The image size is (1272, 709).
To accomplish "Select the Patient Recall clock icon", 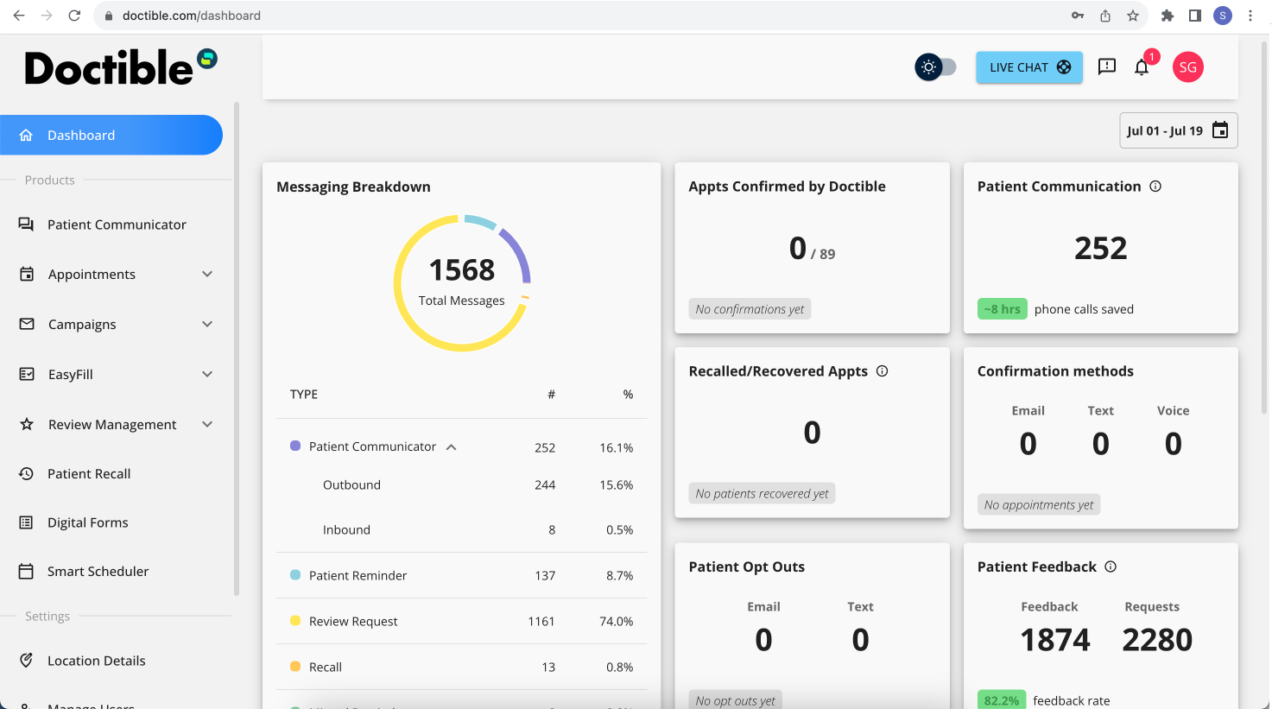I will [x=26, y=473].
